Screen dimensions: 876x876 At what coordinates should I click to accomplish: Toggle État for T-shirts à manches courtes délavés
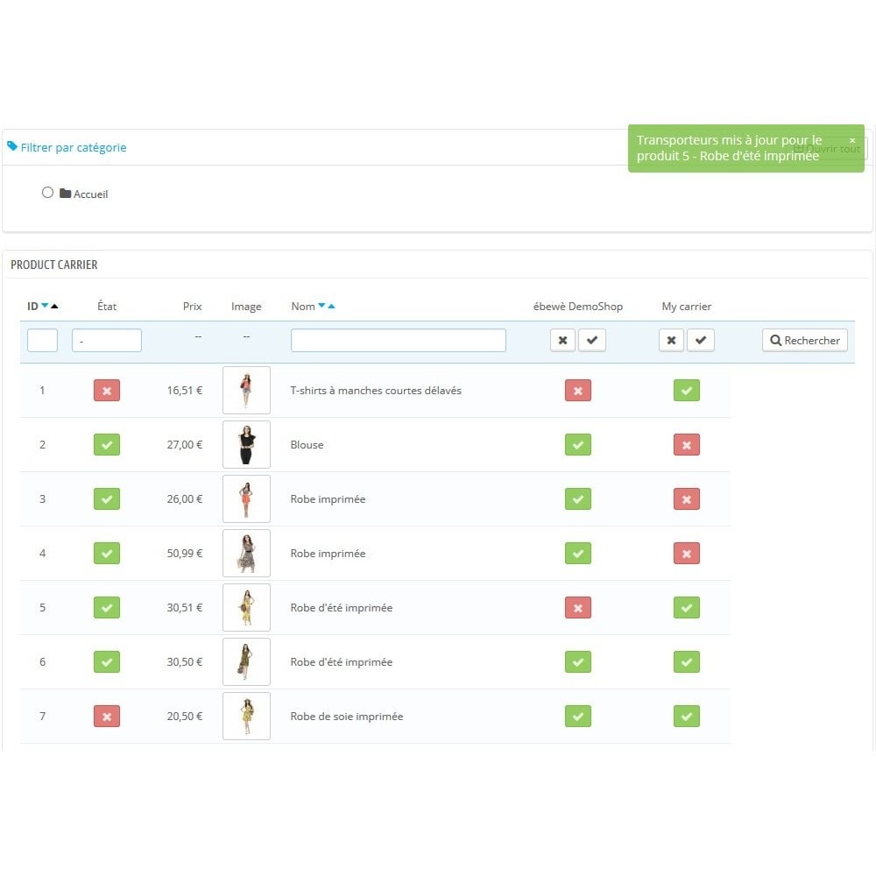107,391
